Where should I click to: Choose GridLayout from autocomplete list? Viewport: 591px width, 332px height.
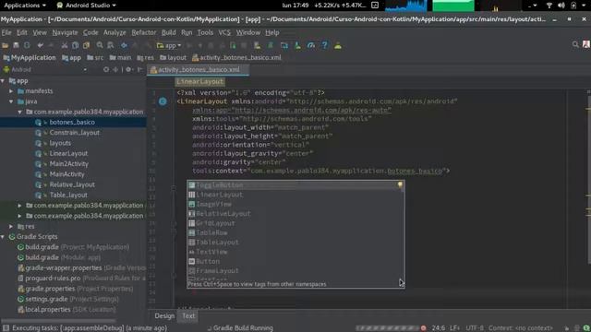coord(295,223)
